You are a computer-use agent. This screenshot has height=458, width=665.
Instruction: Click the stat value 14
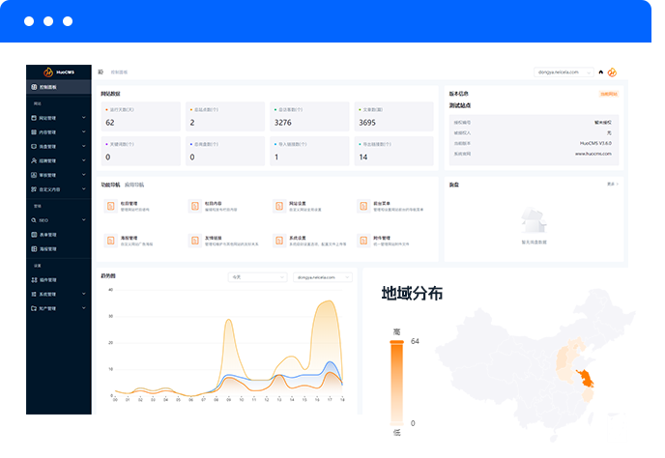click(363, 157)
